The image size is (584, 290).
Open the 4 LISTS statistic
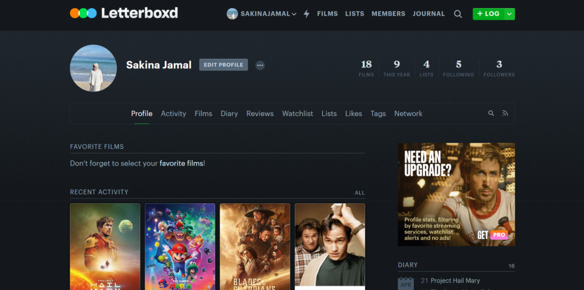427,68
